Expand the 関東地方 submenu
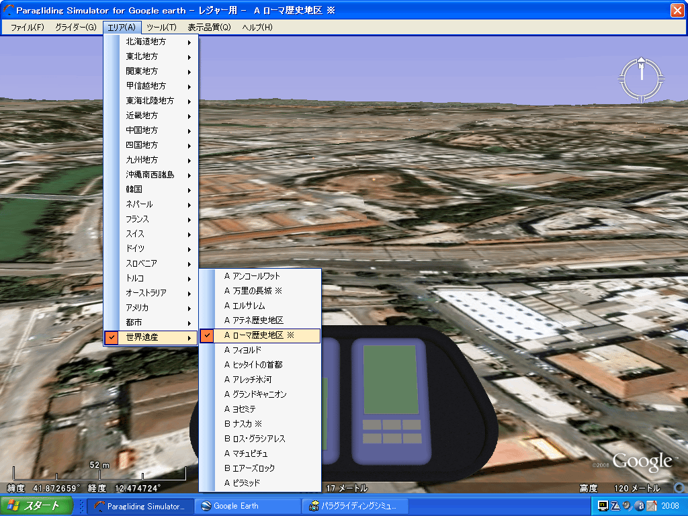 click(151, 71)
